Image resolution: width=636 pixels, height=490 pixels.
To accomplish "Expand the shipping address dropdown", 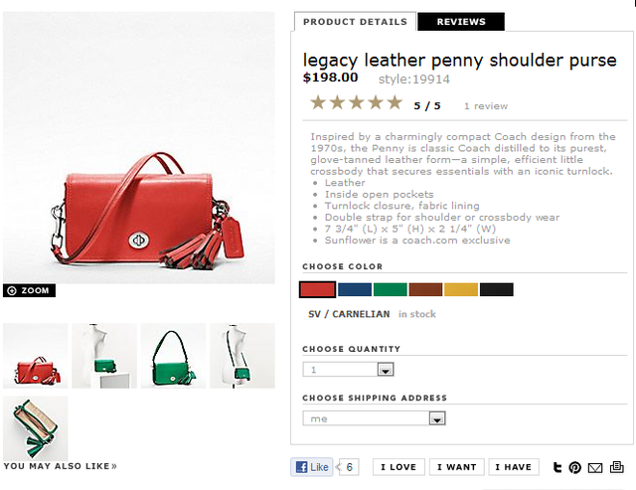I will [437, 418].
